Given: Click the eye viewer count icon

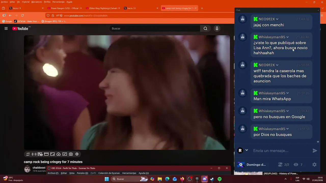Looking at the screenshot, I should click(x=296, y=165).
